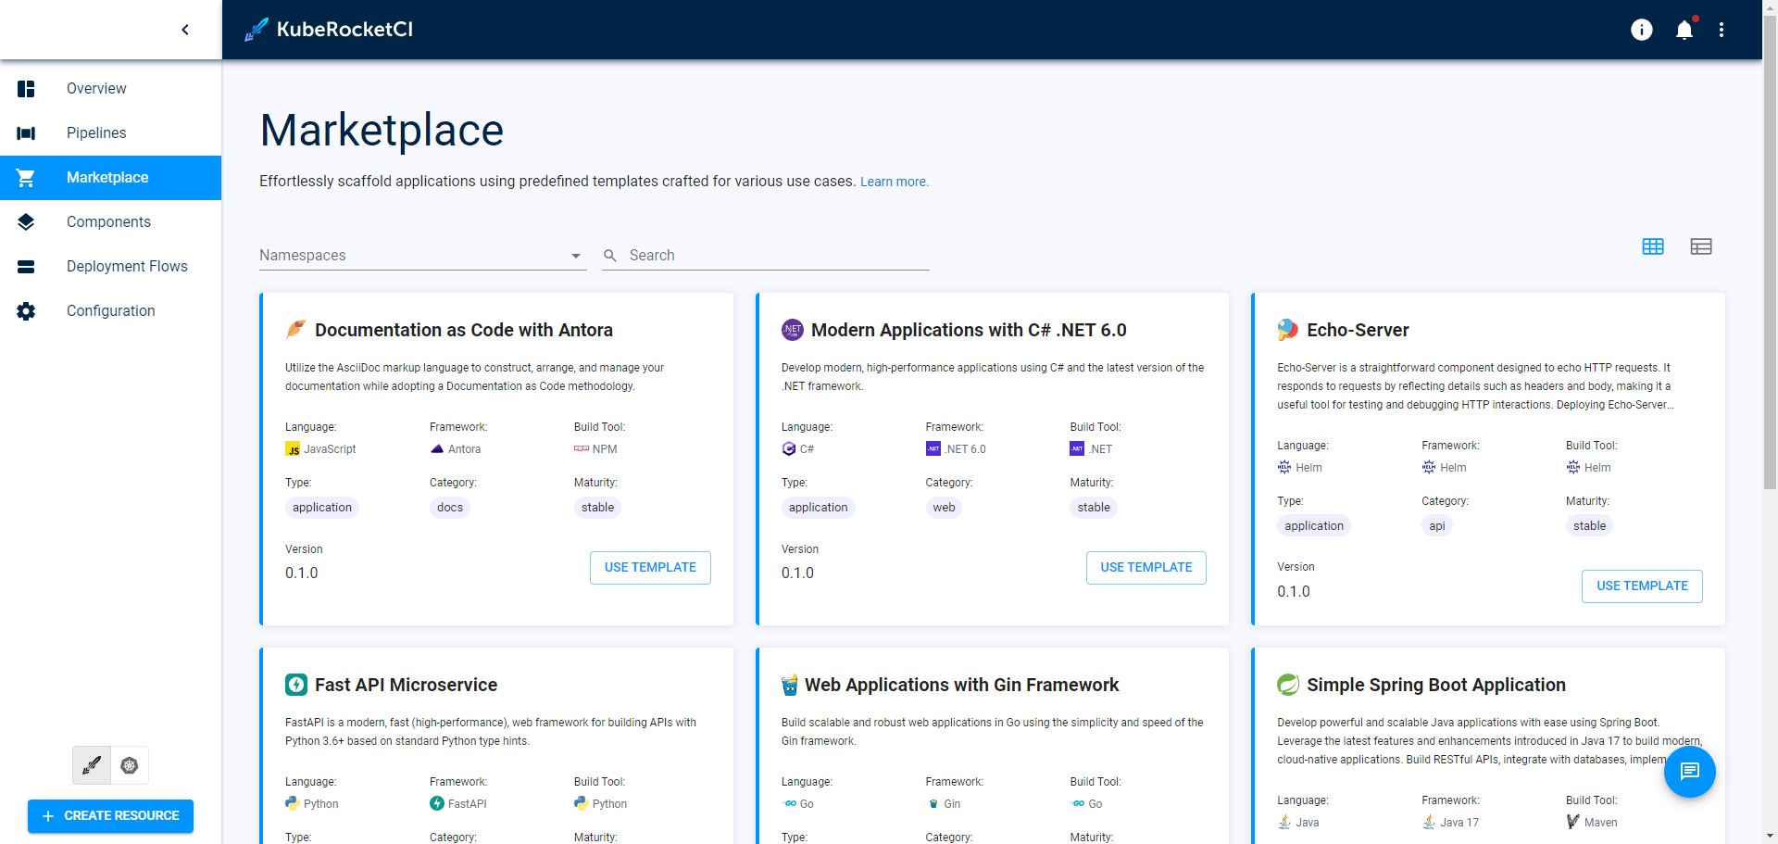The image size is (1778, 844).
Task: Use template for Modern Applications with C# .NET
Action: tap(1146, 568)
